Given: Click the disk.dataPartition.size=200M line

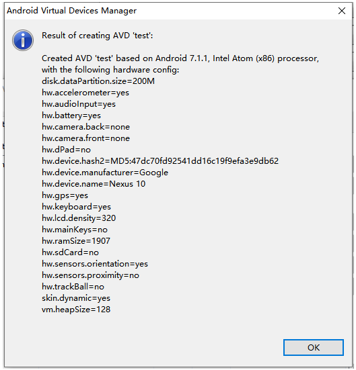Looking at the screenshot, I should coord(98,81).
